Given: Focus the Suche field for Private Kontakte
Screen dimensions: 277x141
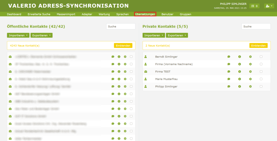Looking at the screenshot, I should coord(256,27).
